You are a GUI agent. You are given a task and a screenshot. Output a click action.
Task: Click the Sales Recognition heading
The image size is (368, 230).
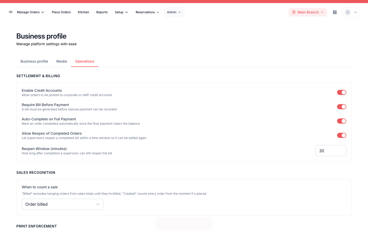[36, 172]
